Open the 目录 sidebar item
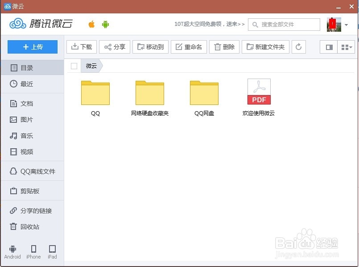The width and height of the screenshot is (359, 267). (32, 68)
